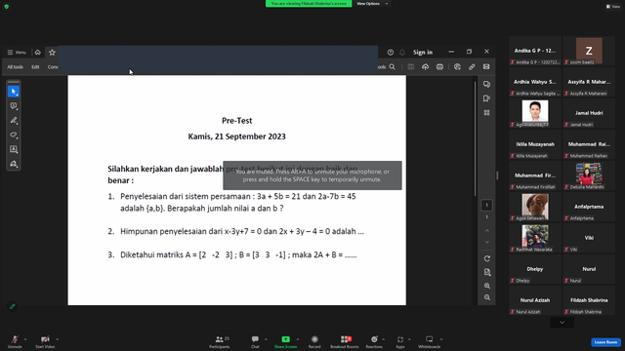Activate the add text box tool

tap(13, 149)
